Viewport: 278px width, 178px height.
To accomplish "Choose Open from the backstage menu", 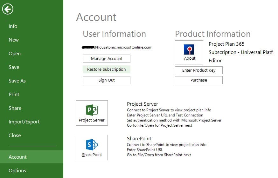I will (x=15, y=54).
